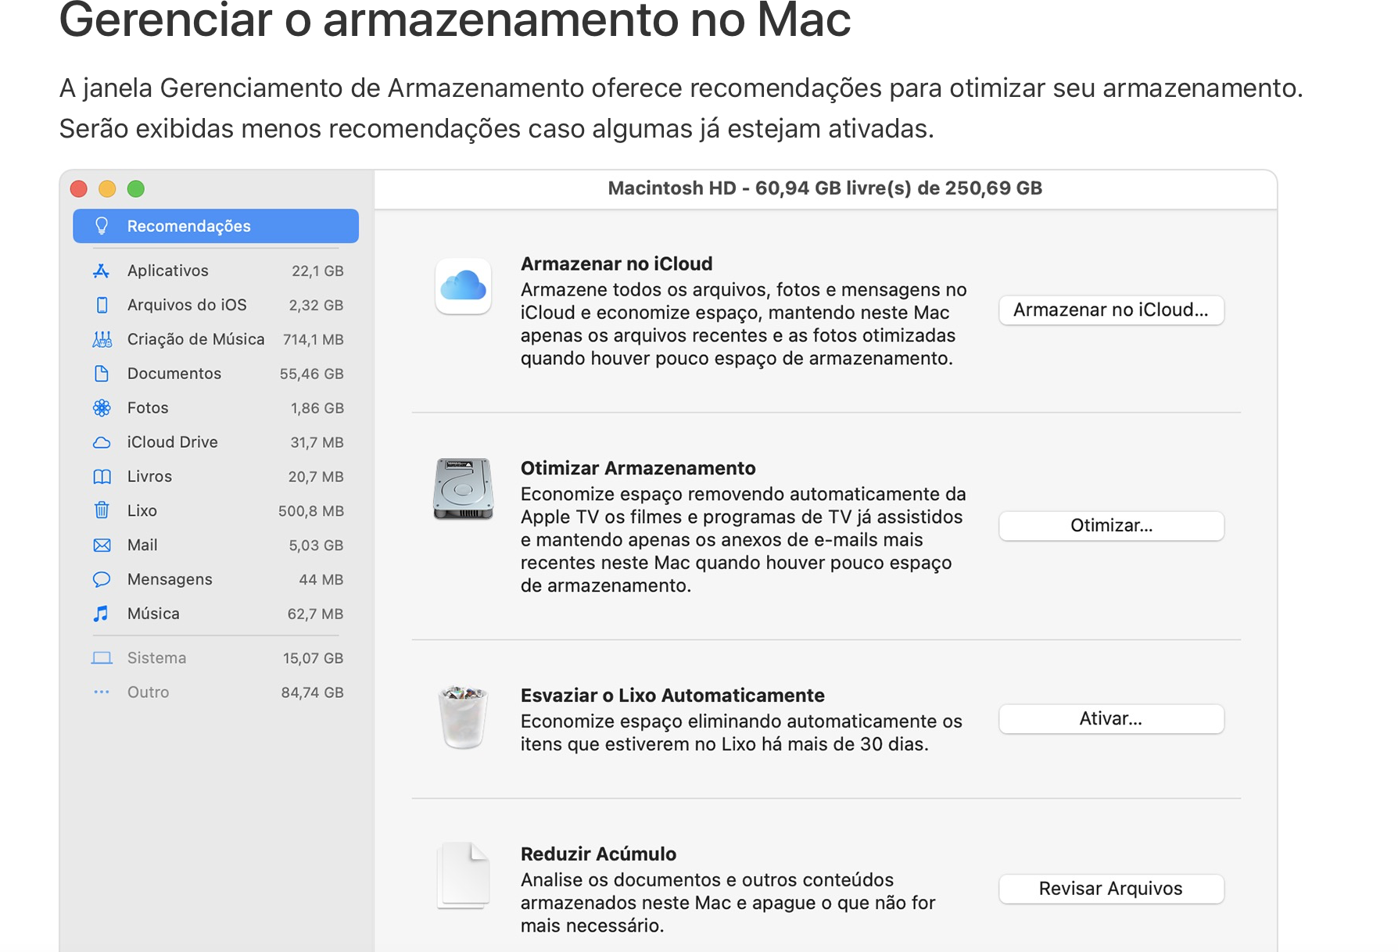The image size is (1398, 952).
Task: Click the Mail envelope icon
Action: coord(102,546)
